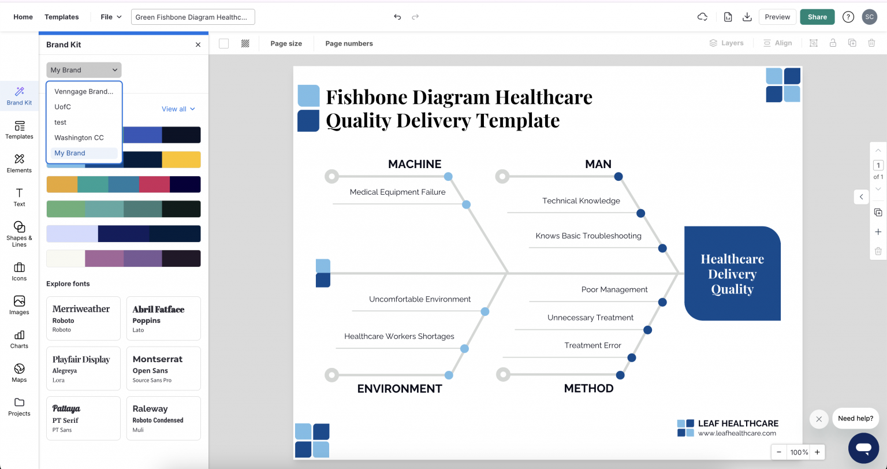Open the Charts panel
This screenshot has height=469, width=887.
19,340
